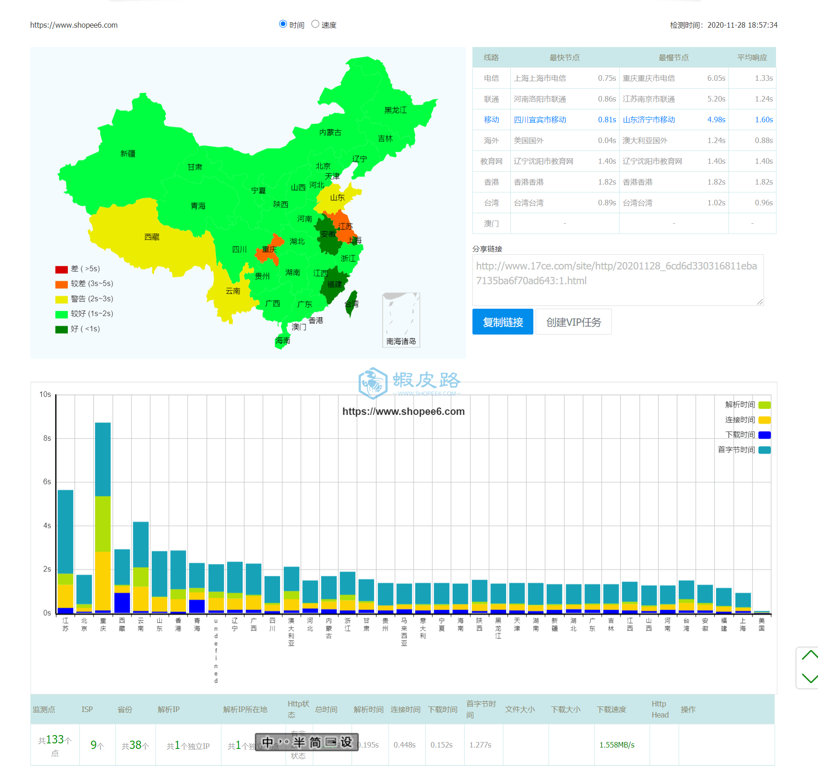Select the 教育网 line row
Screen dimensions: 818x766
pos(624,161)
